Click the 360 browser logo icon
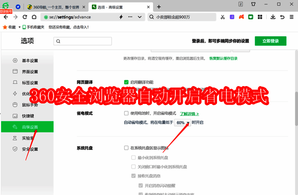 click(5, 5)
